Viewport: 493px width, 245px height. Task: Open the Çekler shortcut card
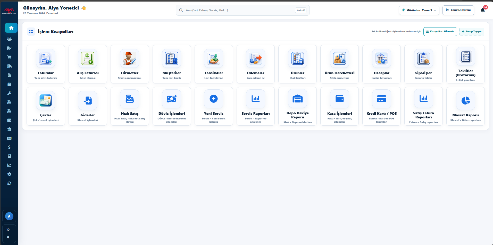point(46,106)
